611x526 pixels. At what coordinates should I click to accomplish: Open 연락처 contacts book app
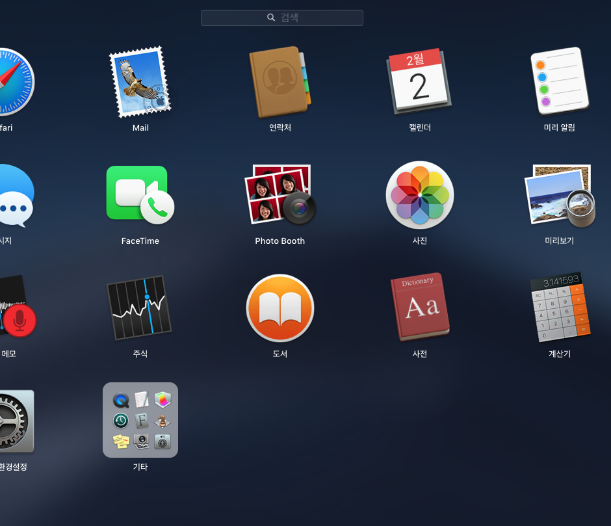coord(279,82)
